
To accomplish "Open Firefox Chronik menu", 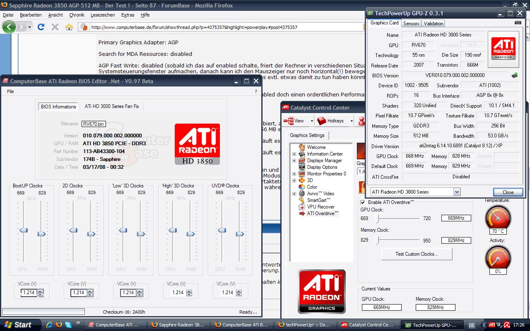I will pyautogui.click(x=77, y=15).
